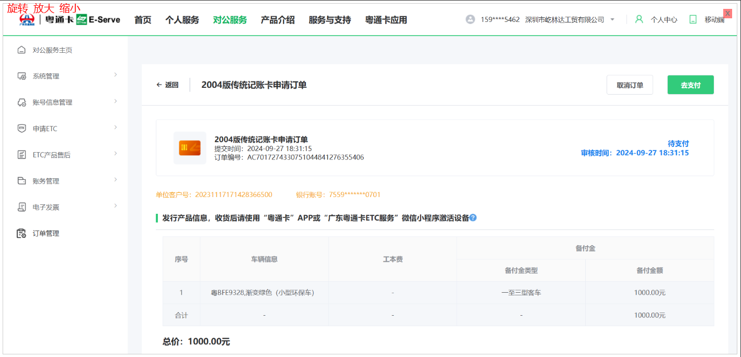Select 服务与支持 in the top menu
This screenshot has width=741, height=357.
329,20
